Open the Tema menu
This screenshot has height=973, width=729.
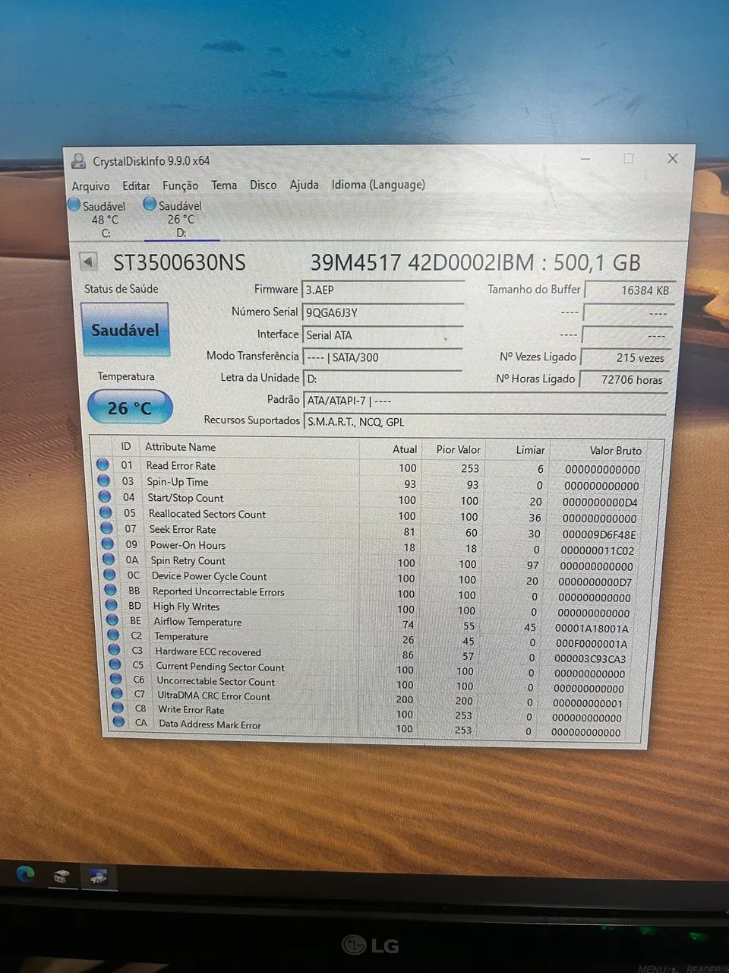224,185
